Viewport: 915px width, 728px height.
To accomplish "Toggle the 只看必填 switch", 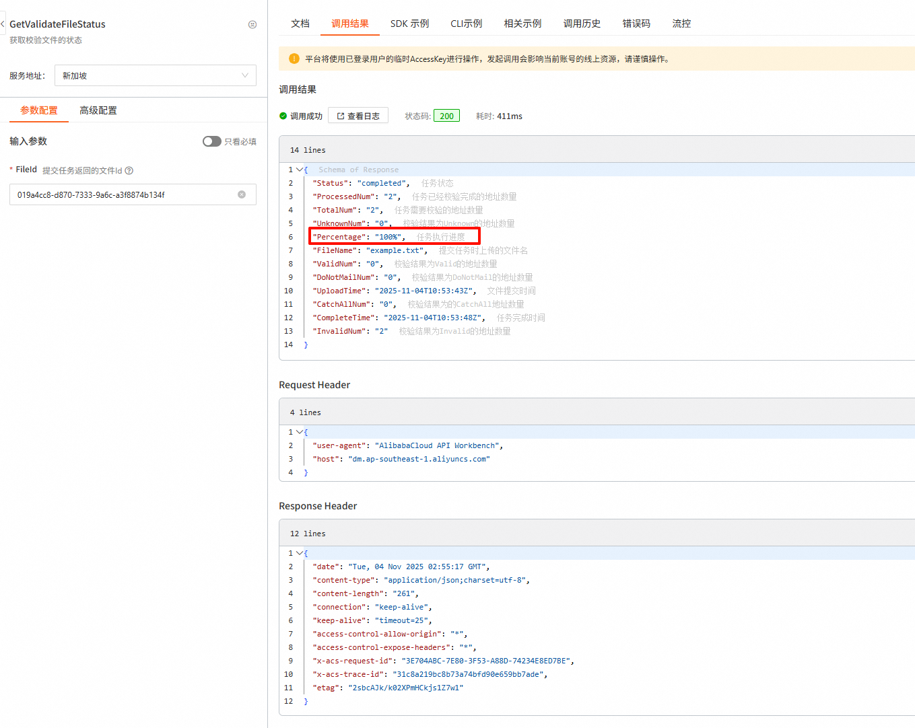I will point(212,141).
